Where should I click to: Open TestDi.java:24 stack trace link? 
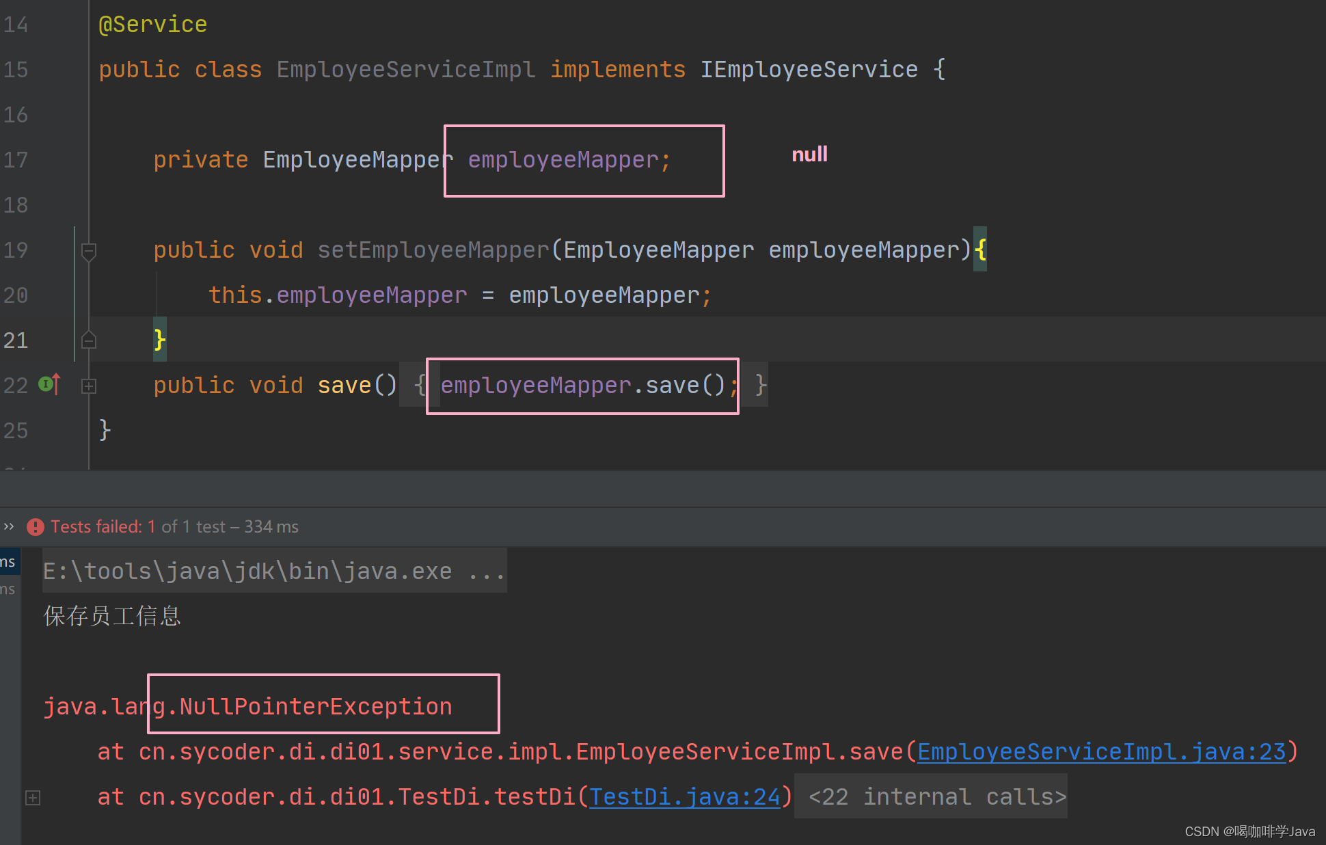tap(684, 797)
